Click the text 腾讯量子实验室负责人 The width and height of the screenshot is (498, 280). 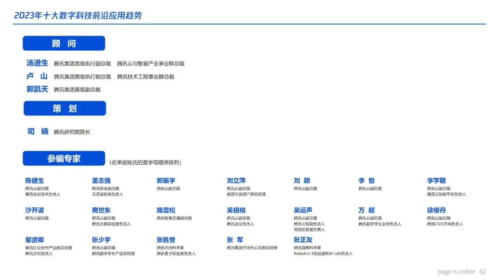pos(176,254)
